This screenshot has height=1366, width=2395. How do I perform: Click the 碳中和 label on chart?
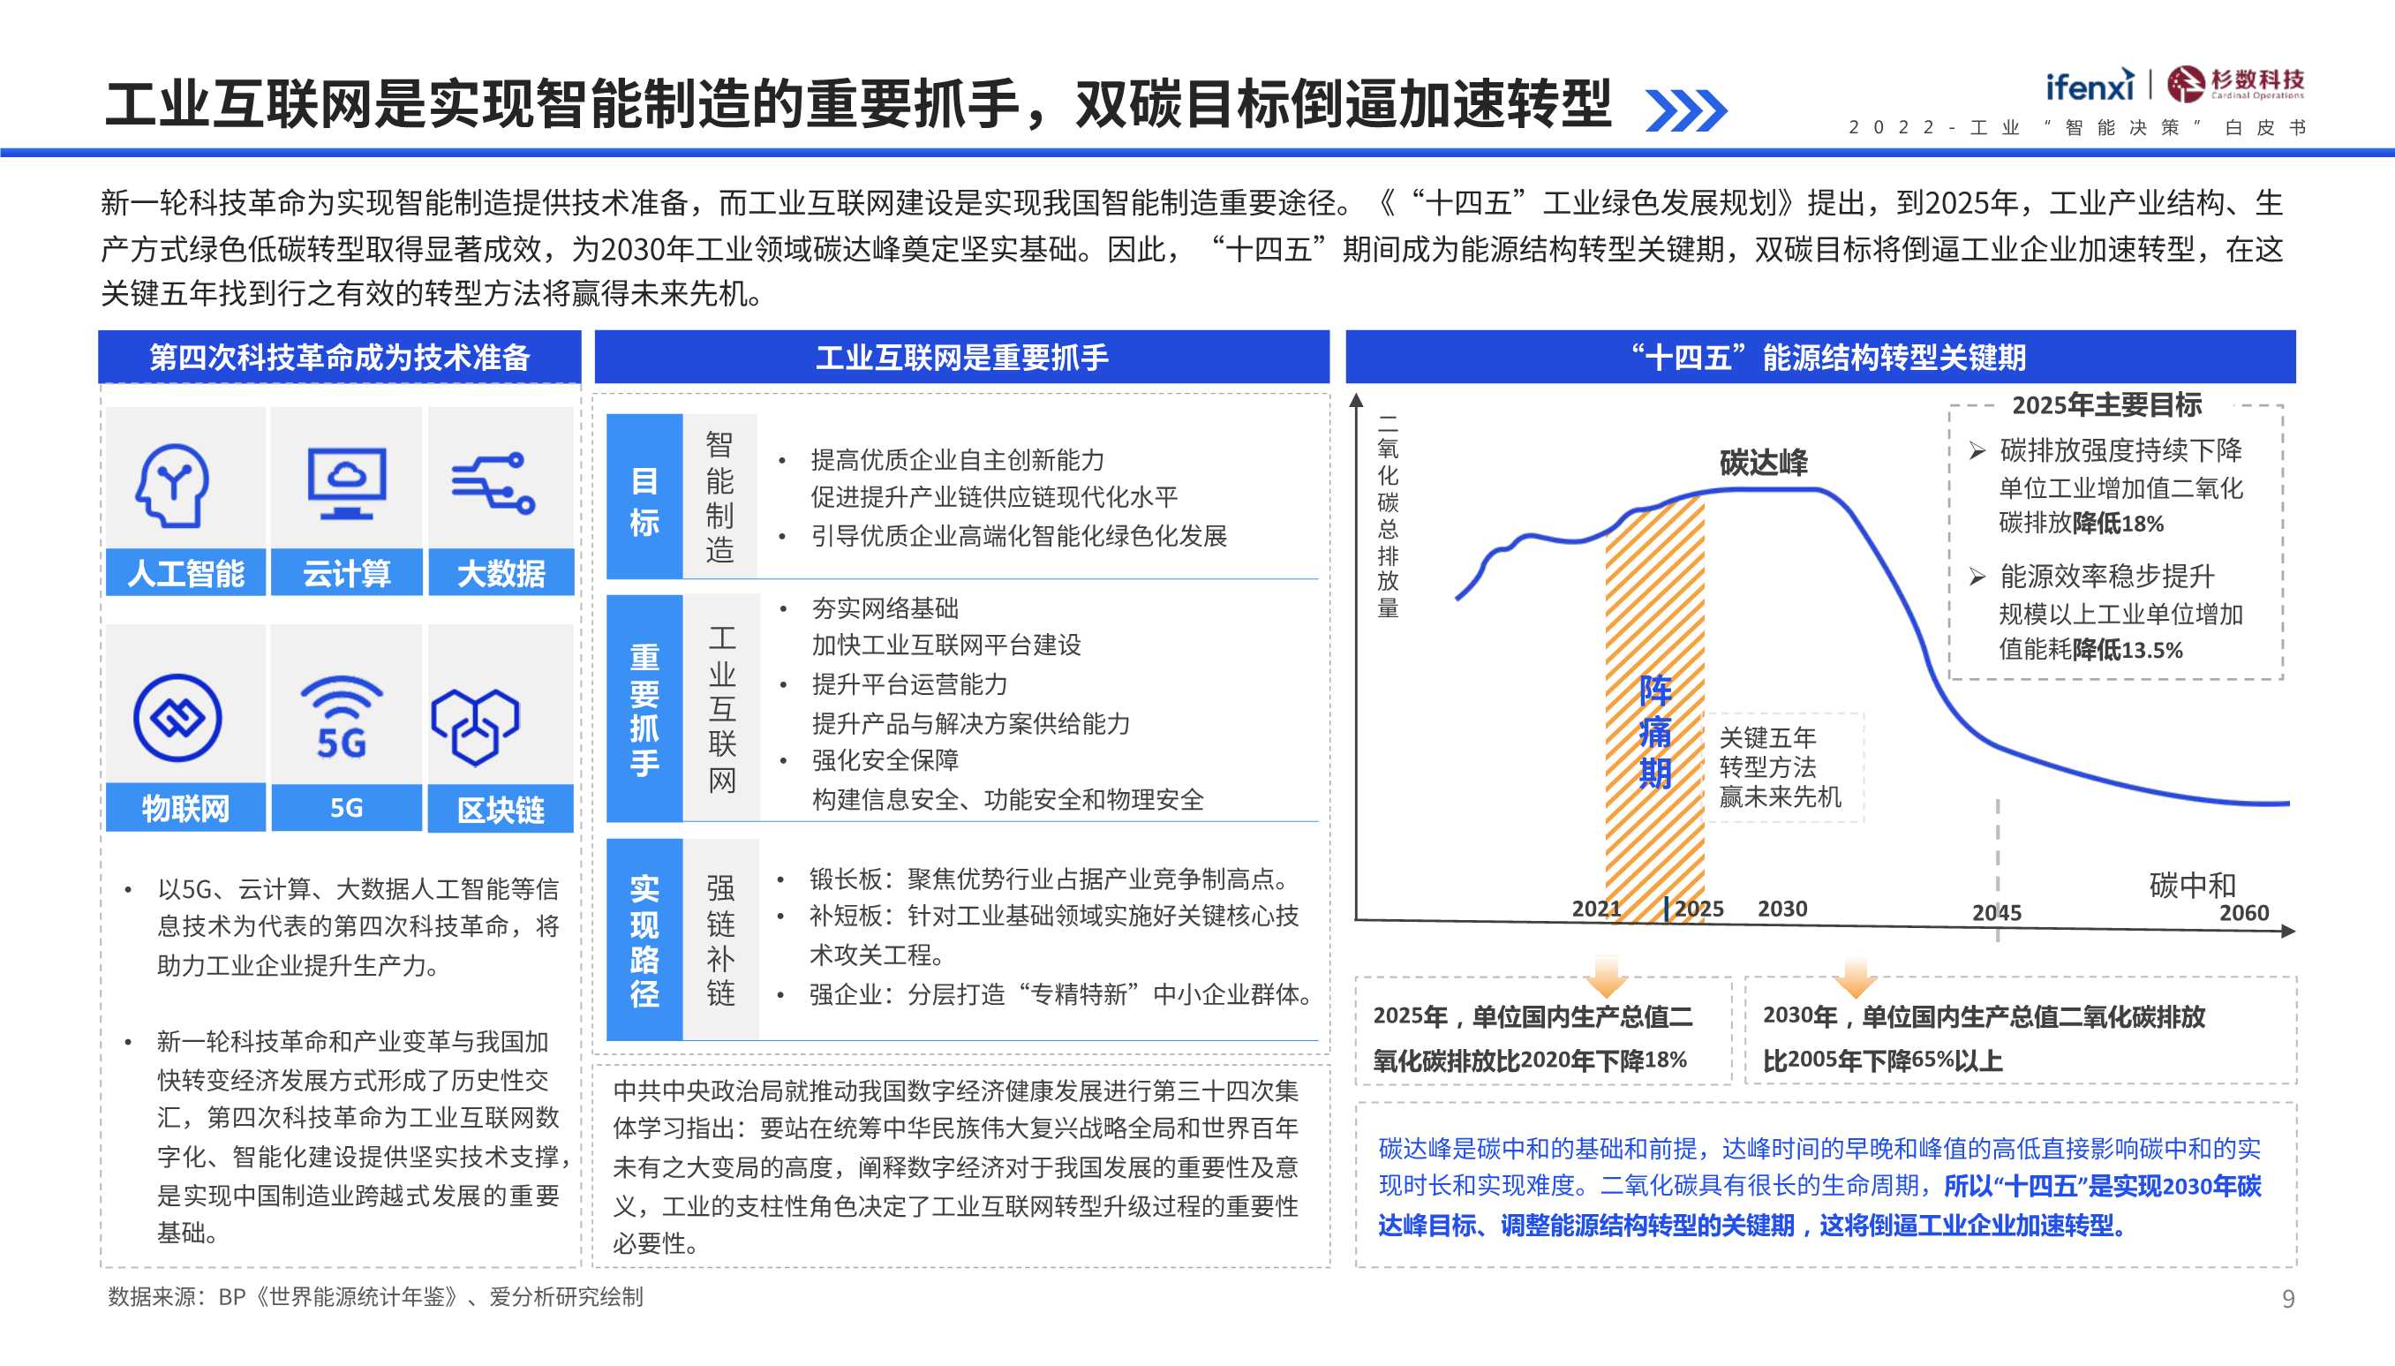coord(2193,885)
